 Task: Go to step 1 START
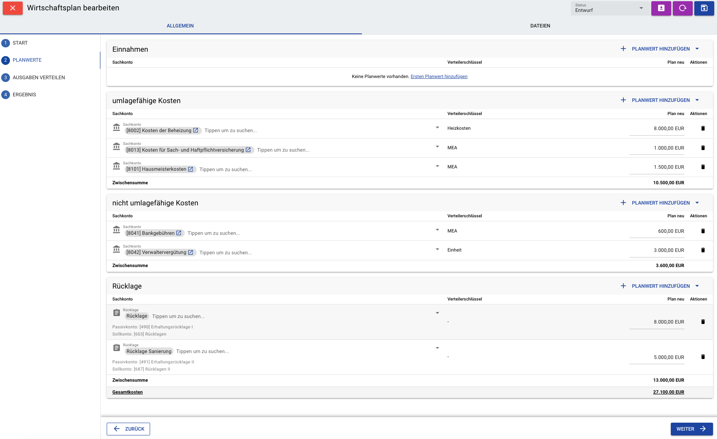coord(14,43)
